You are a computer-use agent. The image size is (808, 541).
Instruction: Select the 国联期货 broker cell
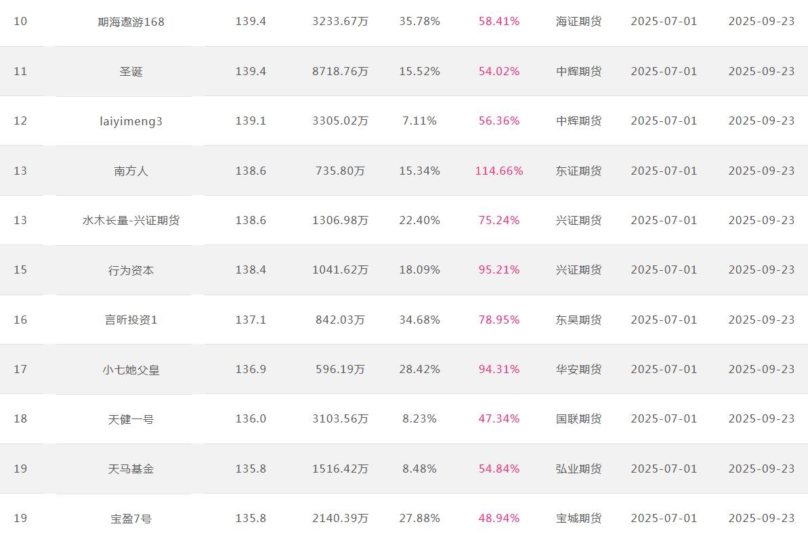(x=578, y=418)
